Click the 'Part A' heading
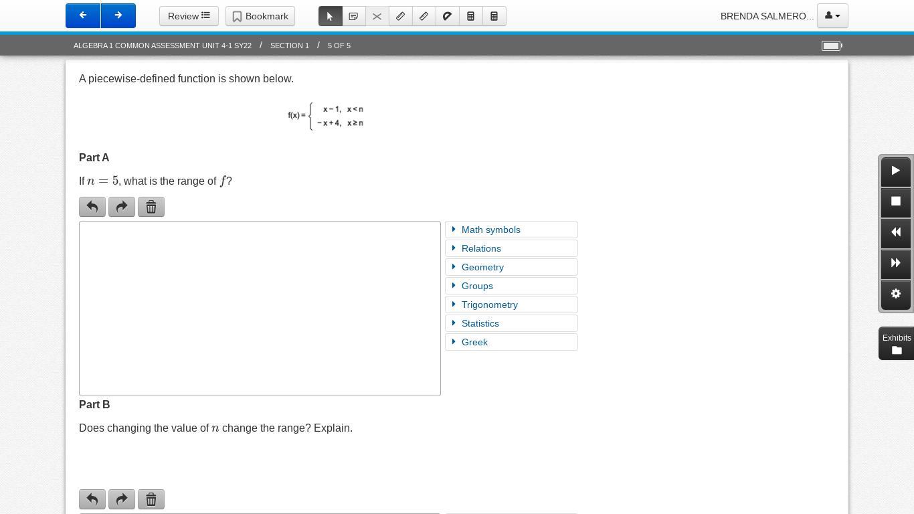The height and width of the screenshot is (514, 914). (94, 158)
